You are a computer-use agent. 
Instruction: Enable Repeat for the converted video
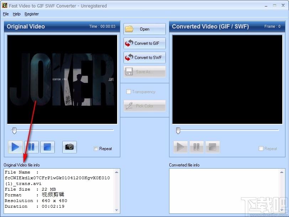coord(261,149)
